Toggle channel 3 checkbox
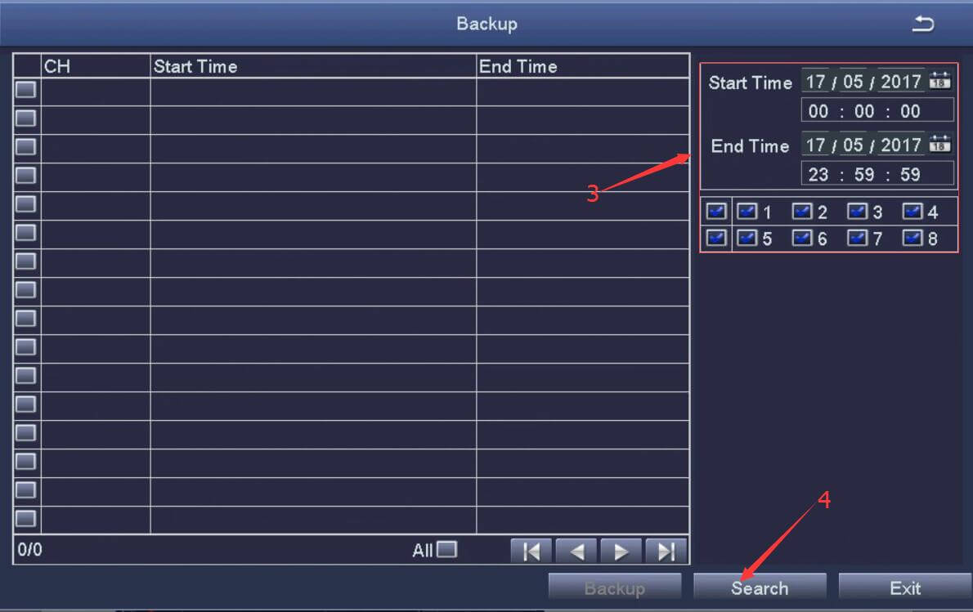Screen dimensions: 973x612 tap(857, 211)
